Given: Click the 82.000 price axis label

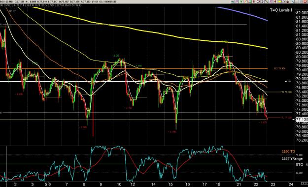Looking at the screenshot, I should [x=302, y=13].
